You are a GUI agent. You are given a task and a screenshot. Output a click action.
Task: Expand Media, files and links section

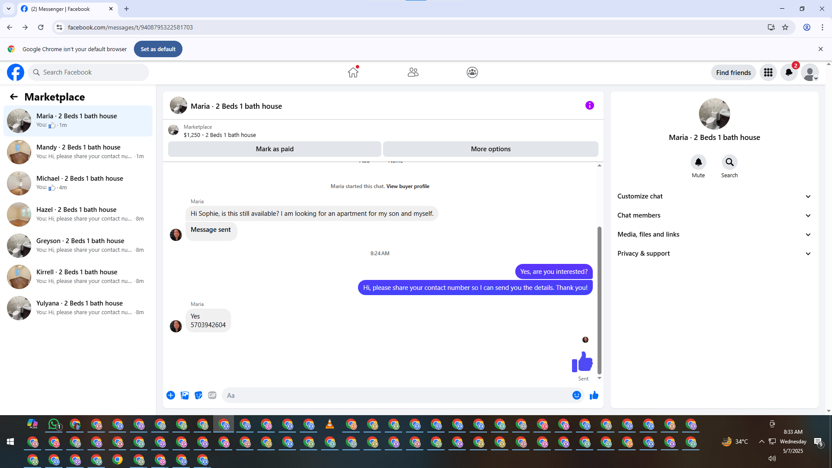point(714,234)
